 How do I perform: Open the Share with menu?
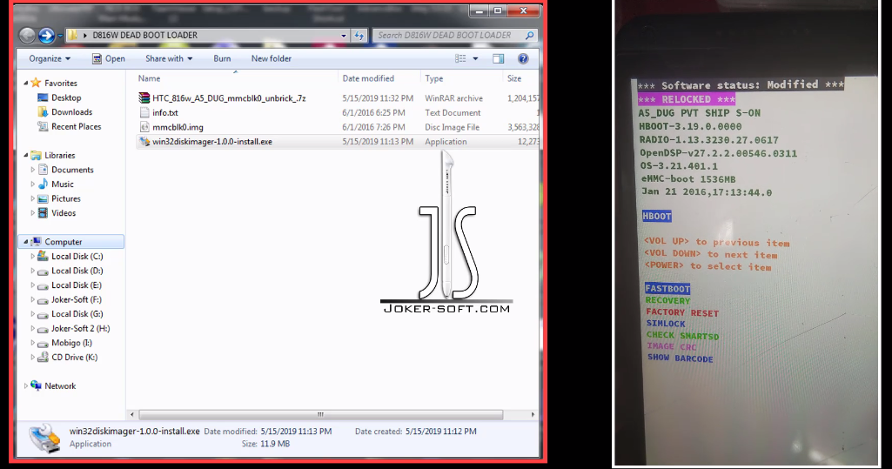coord(169,58)
